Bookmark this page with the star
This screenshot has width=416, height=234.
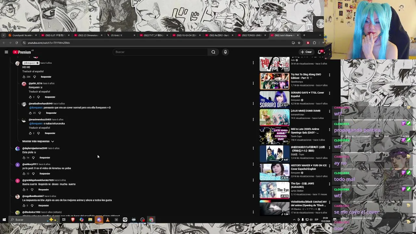click(x=299, y=43)
